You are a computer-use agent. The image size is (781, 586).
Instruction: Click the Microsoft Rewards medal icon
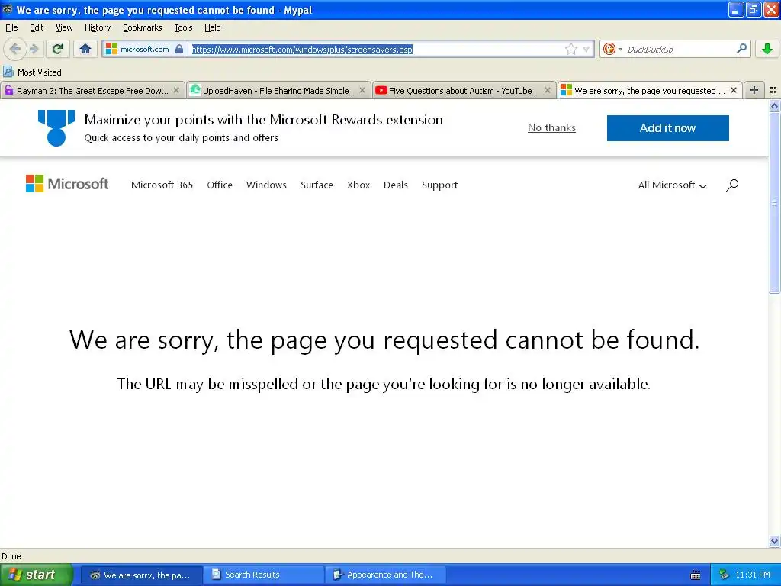click(56, 127)
